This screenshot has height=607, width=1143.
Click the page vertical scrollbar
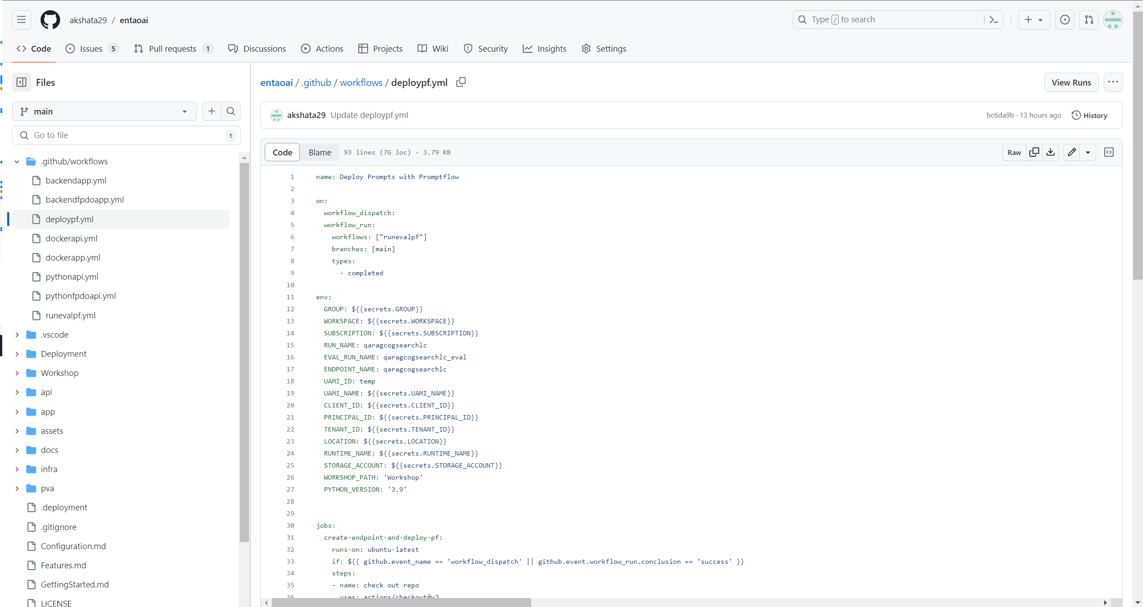coord(1138,146)
